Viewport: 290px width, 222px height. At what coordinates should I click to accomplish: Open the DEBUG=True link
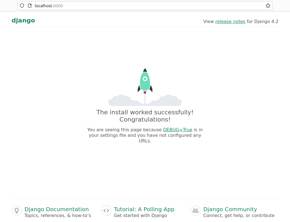178,130
